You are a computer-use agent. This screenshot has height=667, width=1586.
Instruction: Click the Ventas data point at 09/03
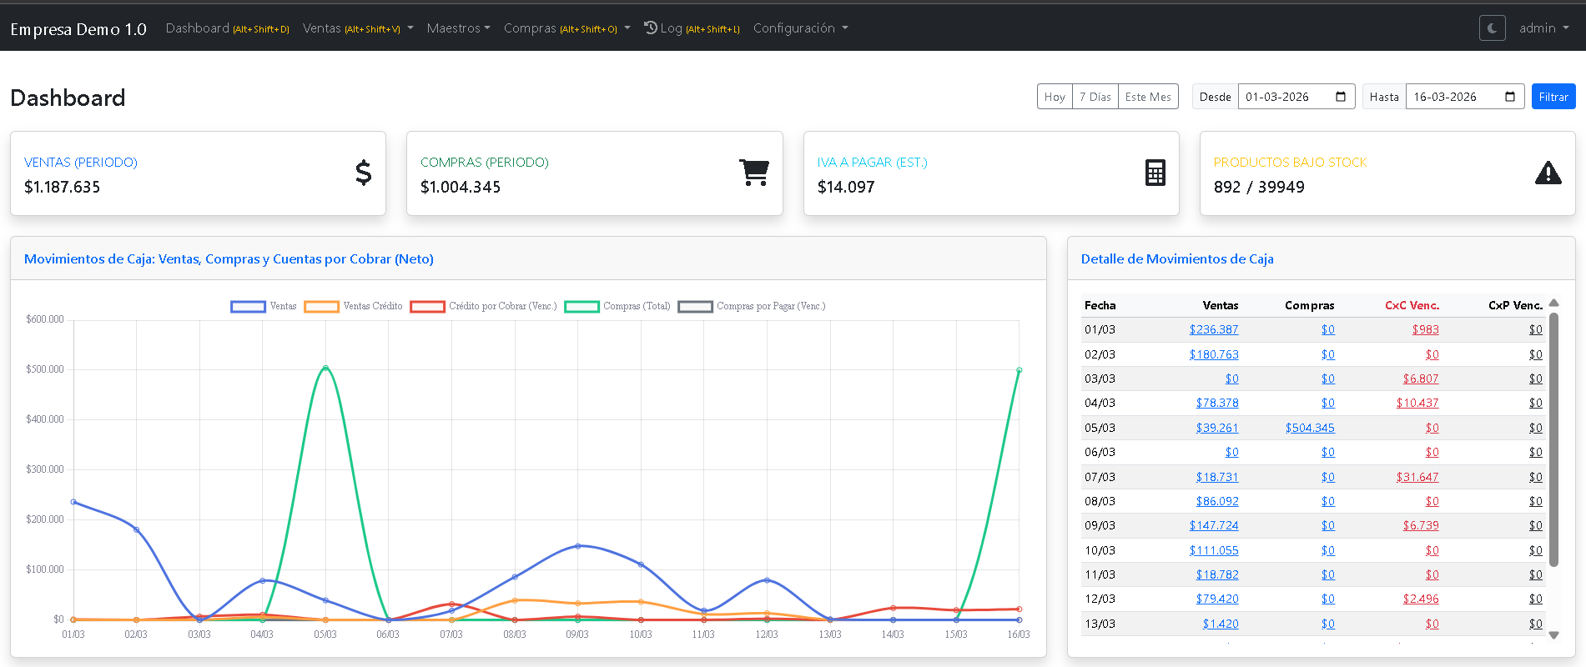pos(578,546)
